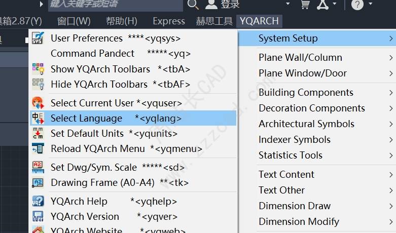The image size is (396, 233).
Task: Choose Hide YQArch Toolbars
Action: [x=133, y=84]
